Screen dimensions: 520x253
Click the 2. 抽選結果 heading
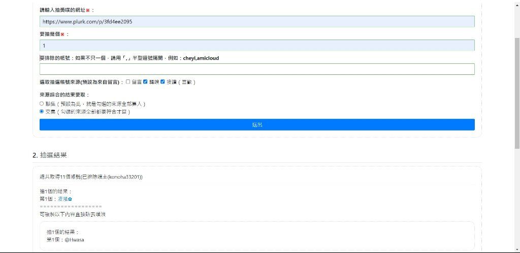click(x=50, y=155)
